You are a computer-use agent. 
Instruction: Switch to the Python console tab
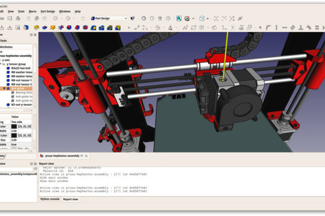coord(50,199)
